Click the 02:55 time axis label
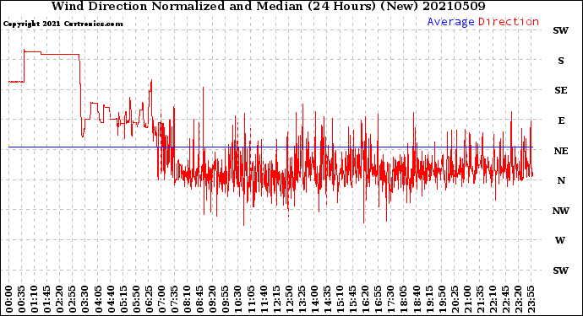This screenshot has height=316, width=583. coord(73,299)
